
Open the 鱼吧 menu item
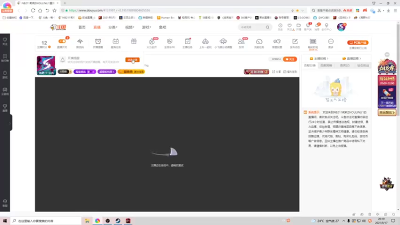162,27
